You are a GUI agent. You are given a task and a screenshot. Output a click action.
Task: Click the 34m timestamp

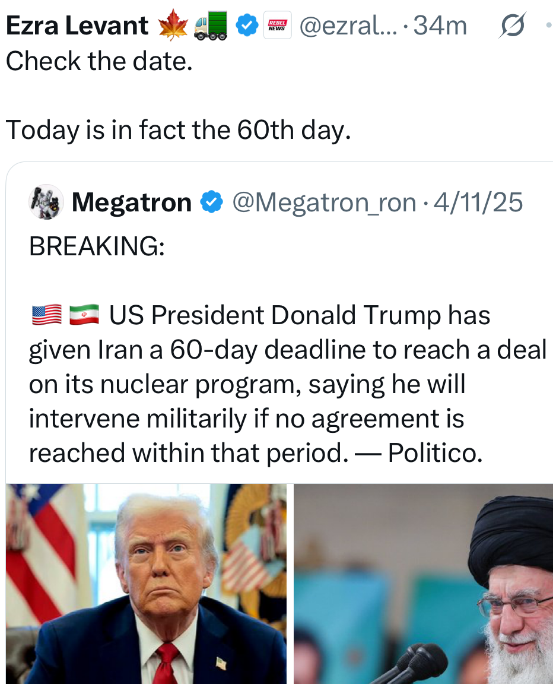coord(440,26)
